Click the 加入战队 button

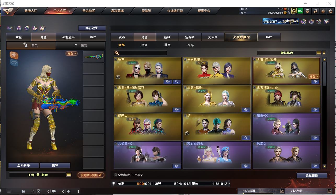pyautogui.click(x=297, y=191)
